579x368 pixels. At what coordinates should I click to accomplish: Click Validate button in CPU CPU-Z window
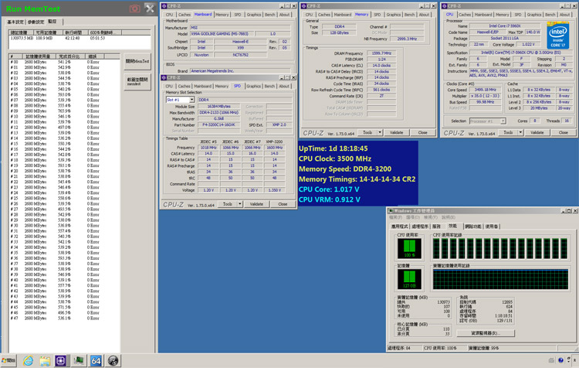tap(537, 132)
